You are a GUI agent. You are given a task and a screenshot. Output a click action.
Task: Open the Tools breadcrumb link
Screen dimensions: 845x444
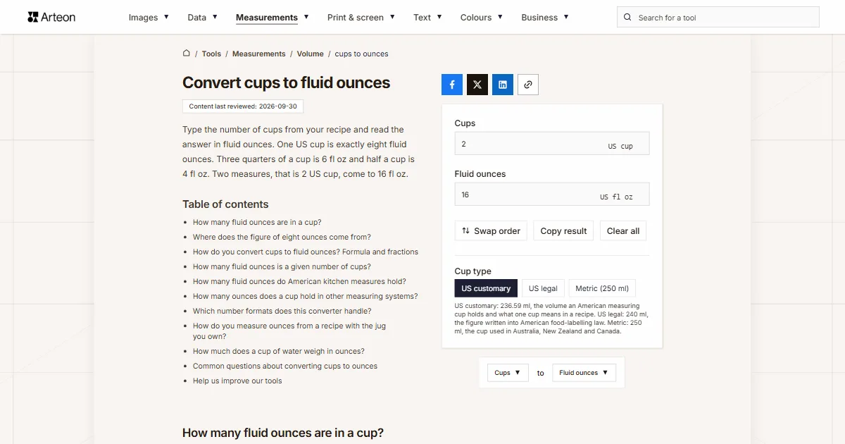pos(211,54)
